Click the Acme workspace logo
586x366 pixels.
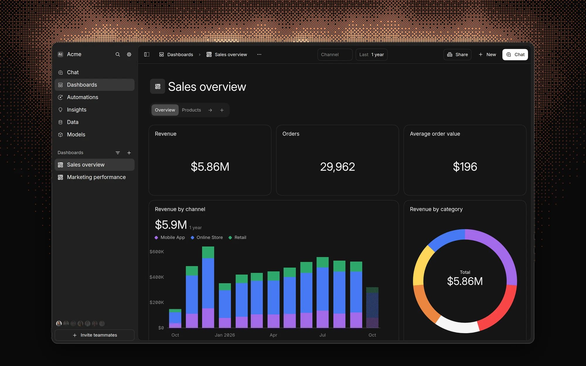[x=60, y=54]
